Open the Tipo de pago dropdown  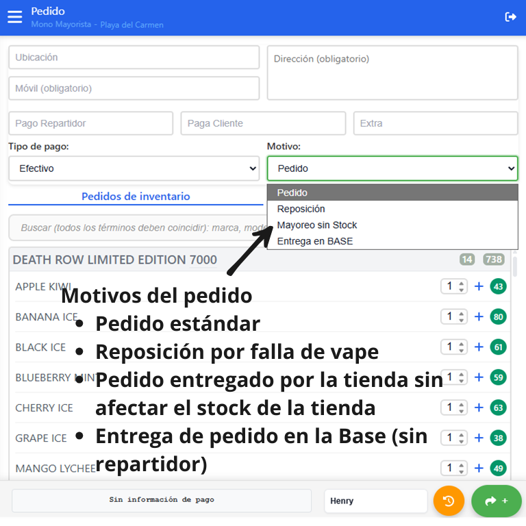(x=134, y=168)
